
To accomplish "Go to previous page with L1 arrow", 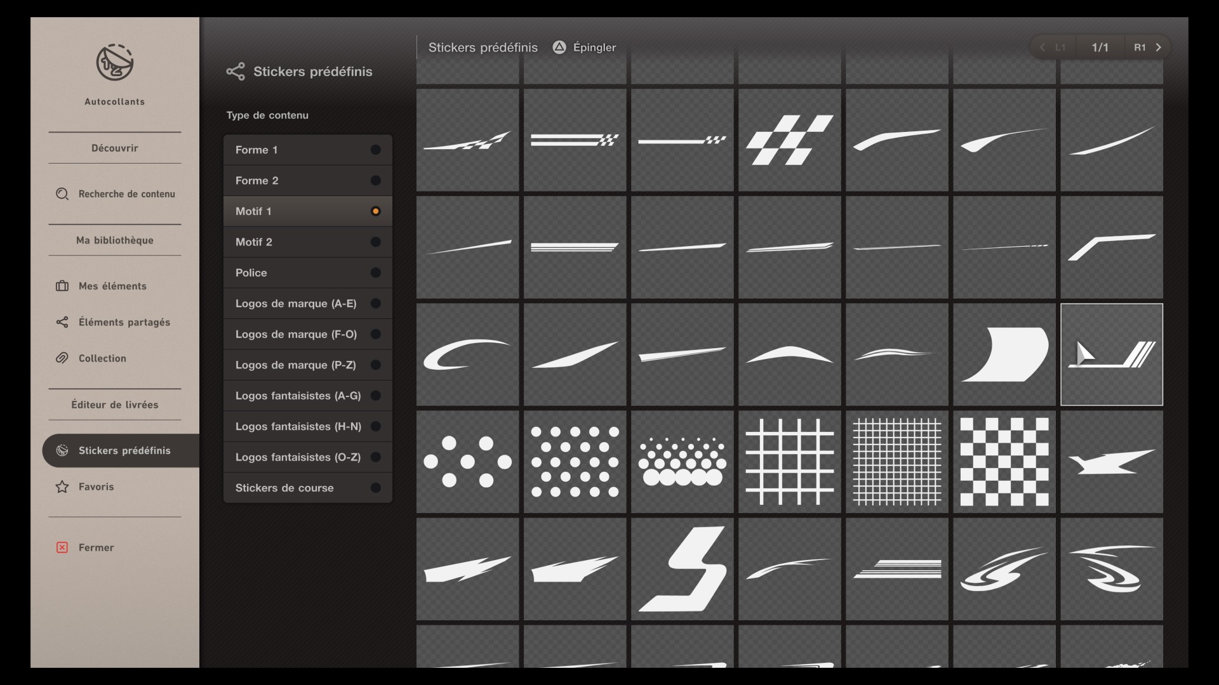I will (x=1043, y=48).
